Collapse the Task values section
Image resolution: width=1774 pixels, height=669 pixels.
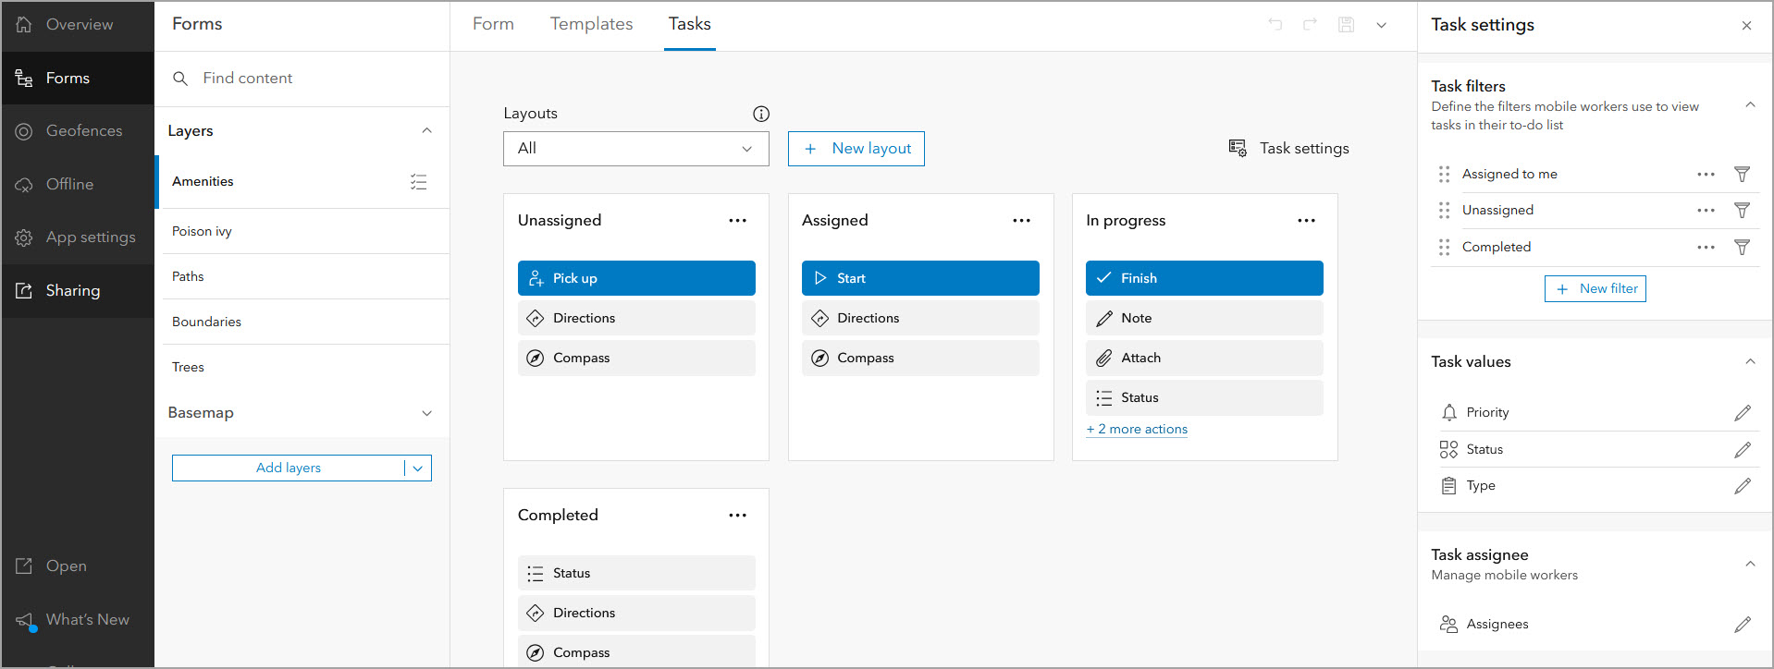point(1750,362)
